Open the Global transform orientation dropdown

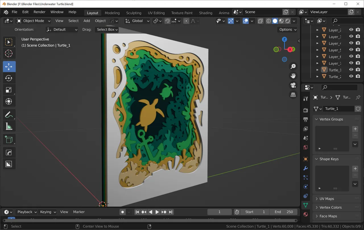(x=137, y=21)
